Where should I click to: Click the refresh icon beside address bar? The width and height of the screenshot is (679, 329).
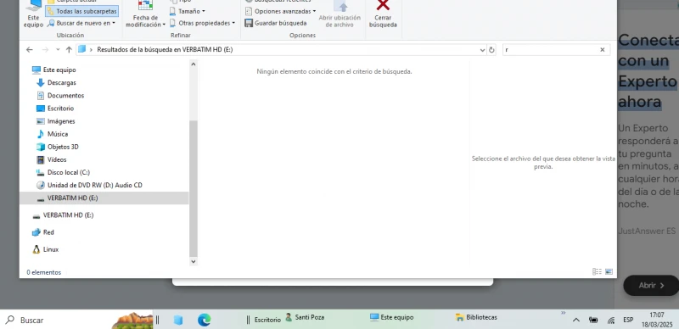(x=491, y=50)
